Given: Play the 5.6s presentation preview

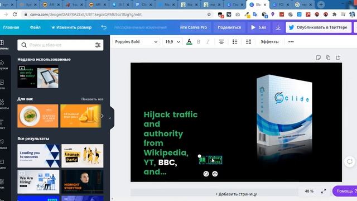Looking at the screenshot, I should [258, 27].
